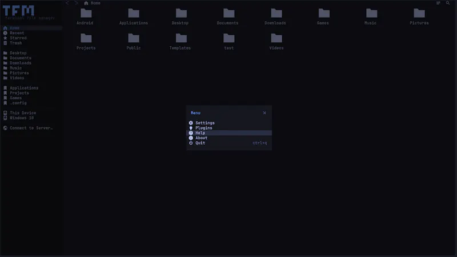Click the Home path label in top bar

tap(95, 3)
